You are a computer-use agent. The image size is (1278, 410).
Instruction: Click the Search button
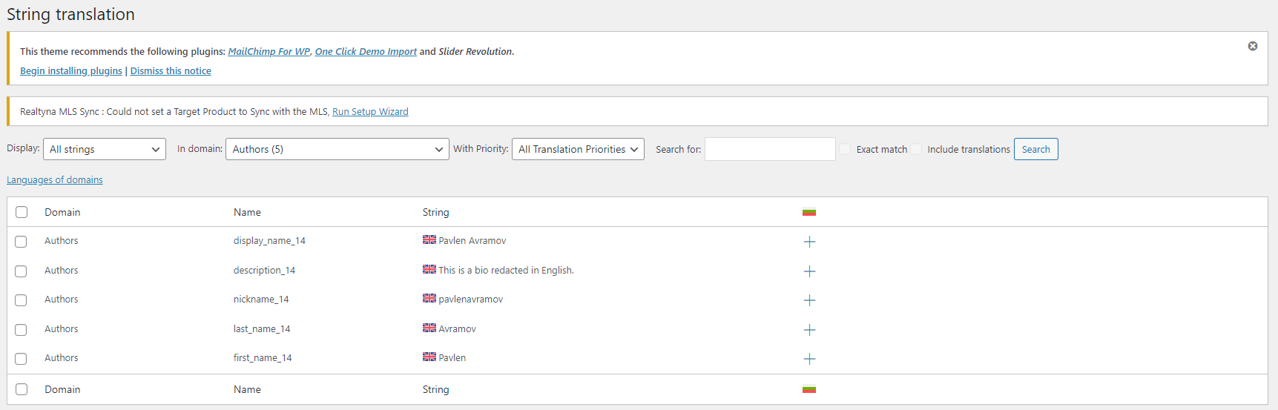[1035, 149]
